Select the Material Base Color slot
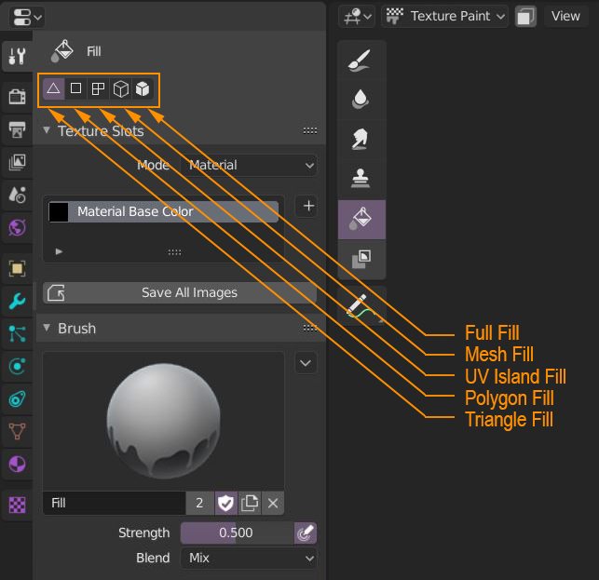The height and width of the screenshot is (580, 599). (163, 211)
